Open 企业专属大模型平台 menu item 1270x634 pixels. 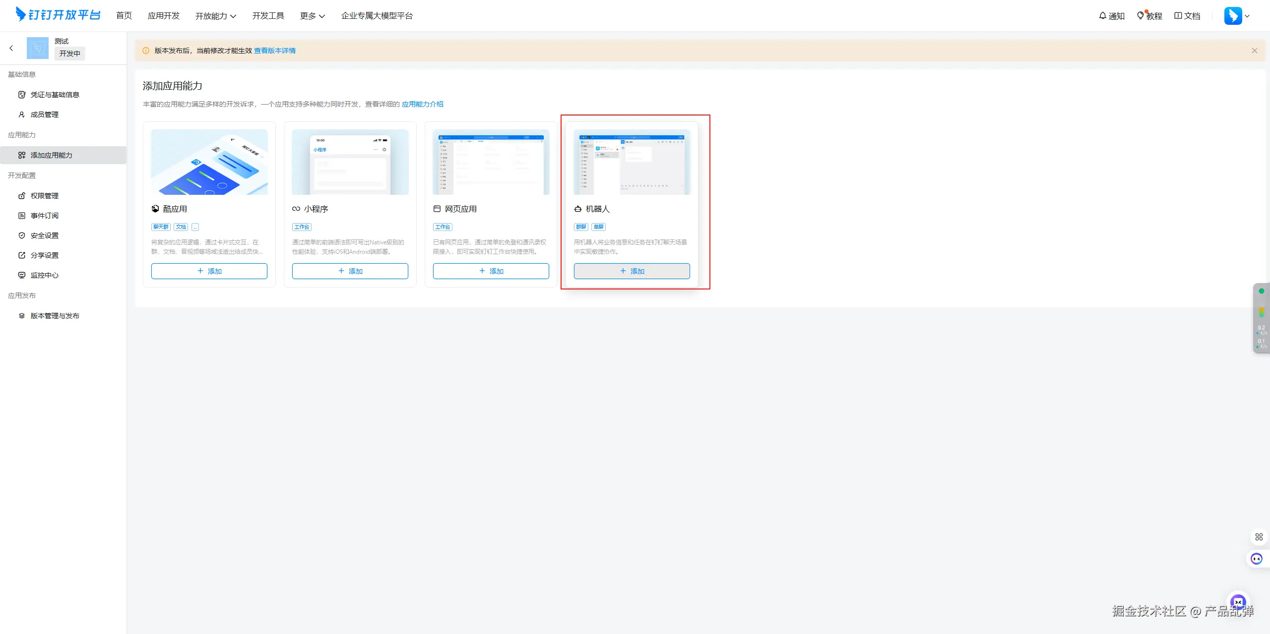coord(377,16)
